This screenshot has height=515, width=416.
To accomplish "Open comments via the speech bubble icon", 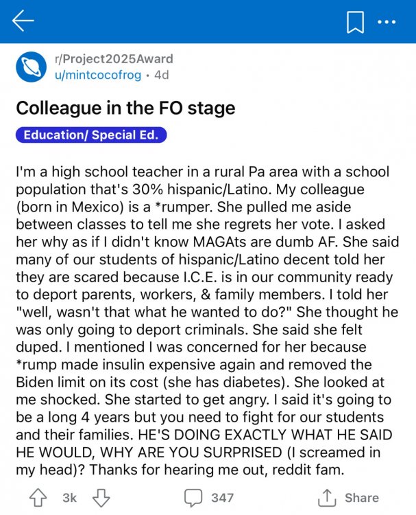I will [193, 497].
